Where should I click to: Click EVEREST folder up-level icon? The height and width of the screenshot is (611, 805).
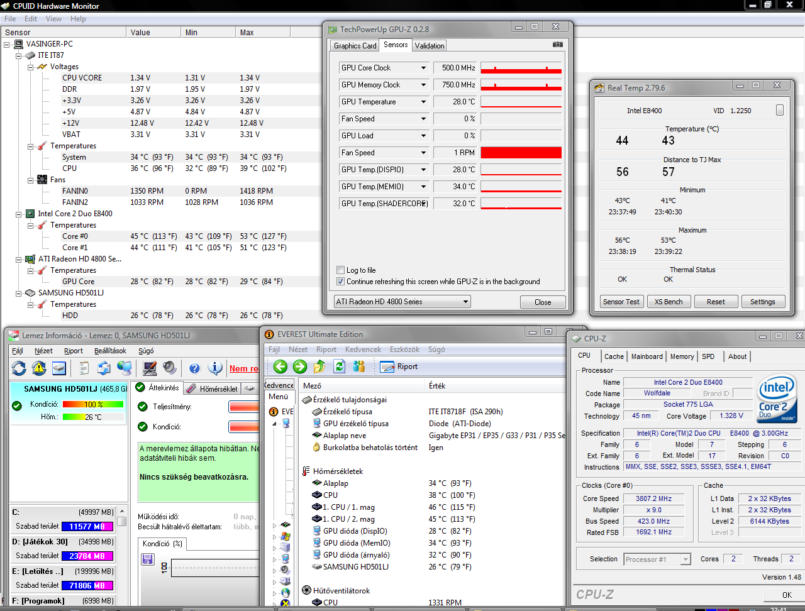(x=319, y=366)
